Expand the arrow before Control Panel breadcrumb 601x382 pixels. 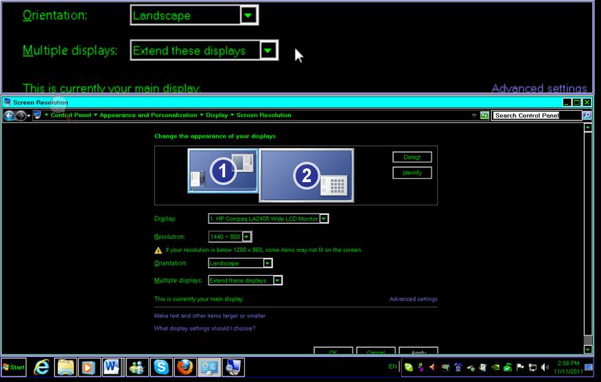pos(47,115)
